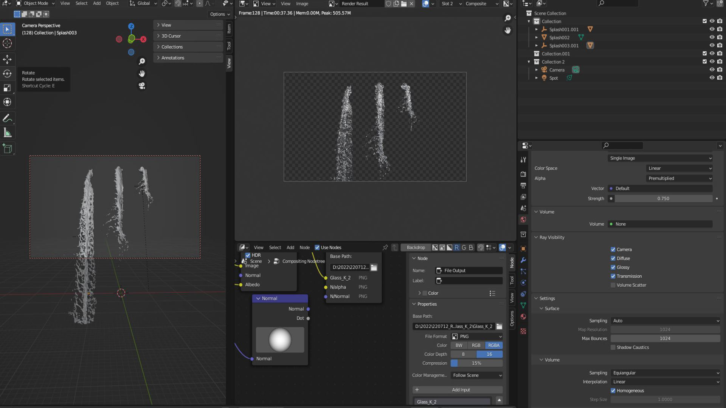
Task: Click the Add Input button
Action: (x=458, y=390)
